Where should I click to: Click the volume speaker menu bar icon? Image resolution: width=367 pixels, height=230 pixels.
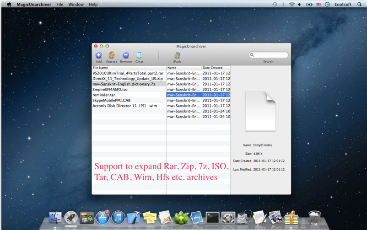pyautogui.click(x=300, y=4)
